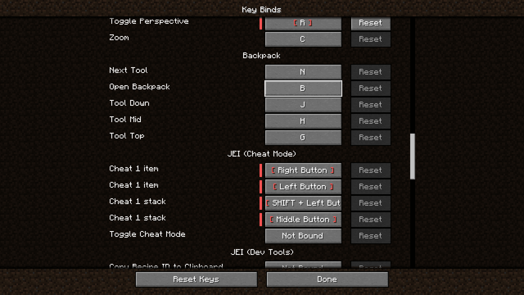Click the Tool Top key bind button
Image resolution: width=524 pixels, height=295 pixels.
303,137
